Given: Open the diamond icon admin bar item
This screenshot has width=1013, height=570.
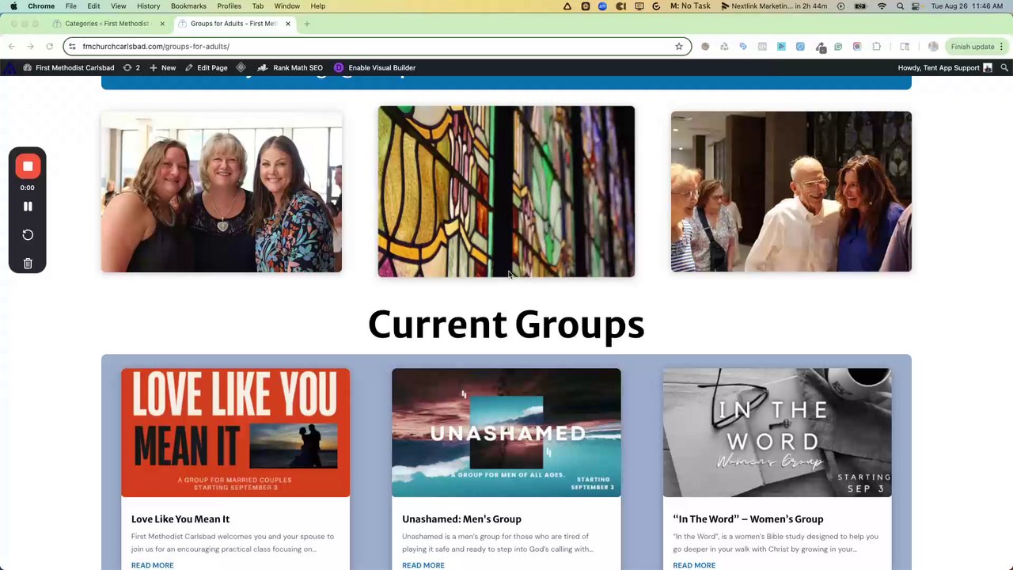Looking at the screenshot, I should [241, 68].
